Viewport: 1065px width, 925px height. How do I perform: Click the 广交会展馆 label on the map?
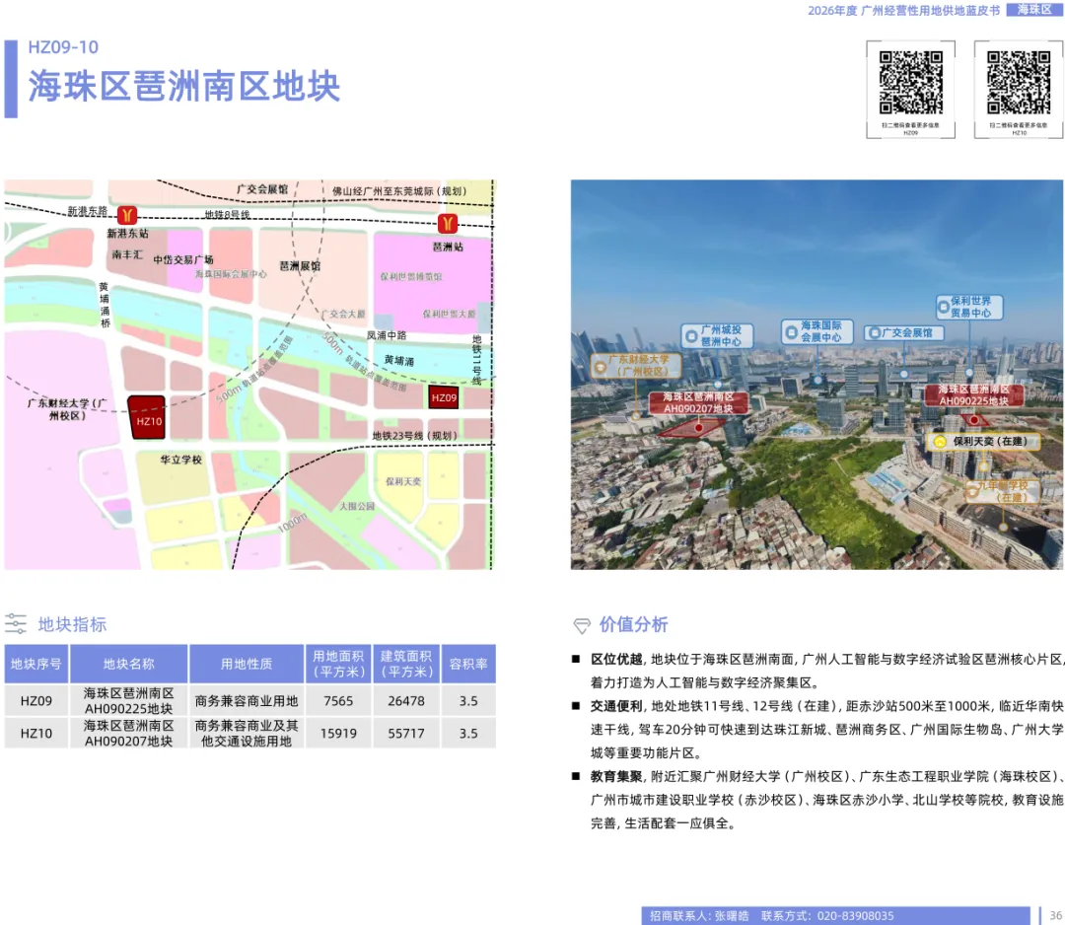(x=262, y=188)
